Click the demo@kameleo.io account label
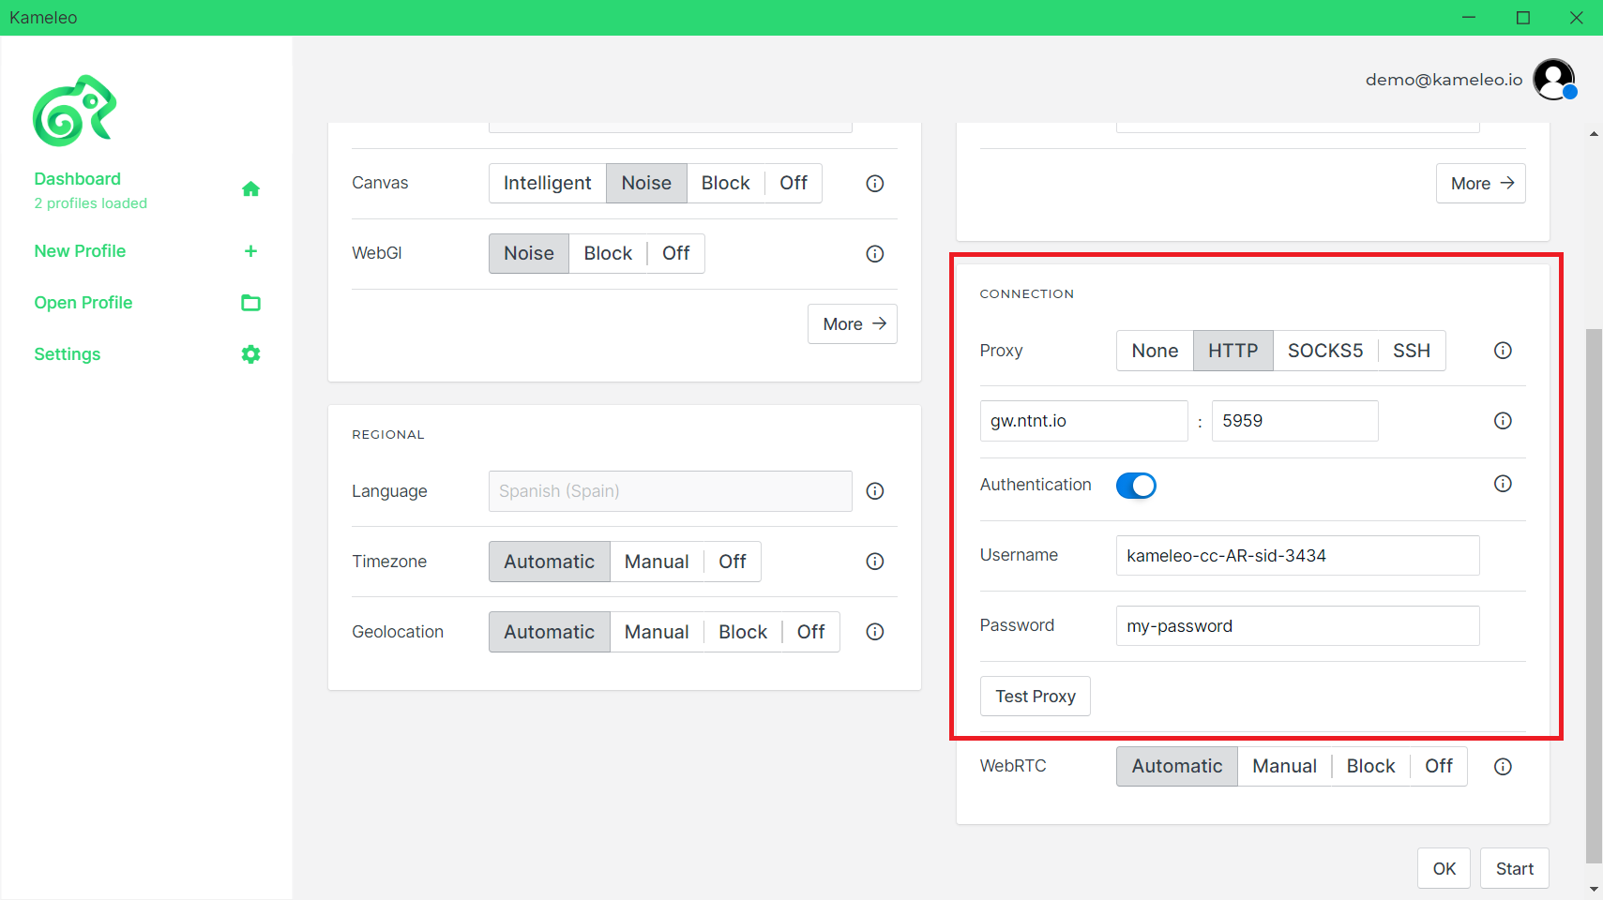Image resolution: width=1603 pixels, height=900 pixels. tap(1444, 80)
